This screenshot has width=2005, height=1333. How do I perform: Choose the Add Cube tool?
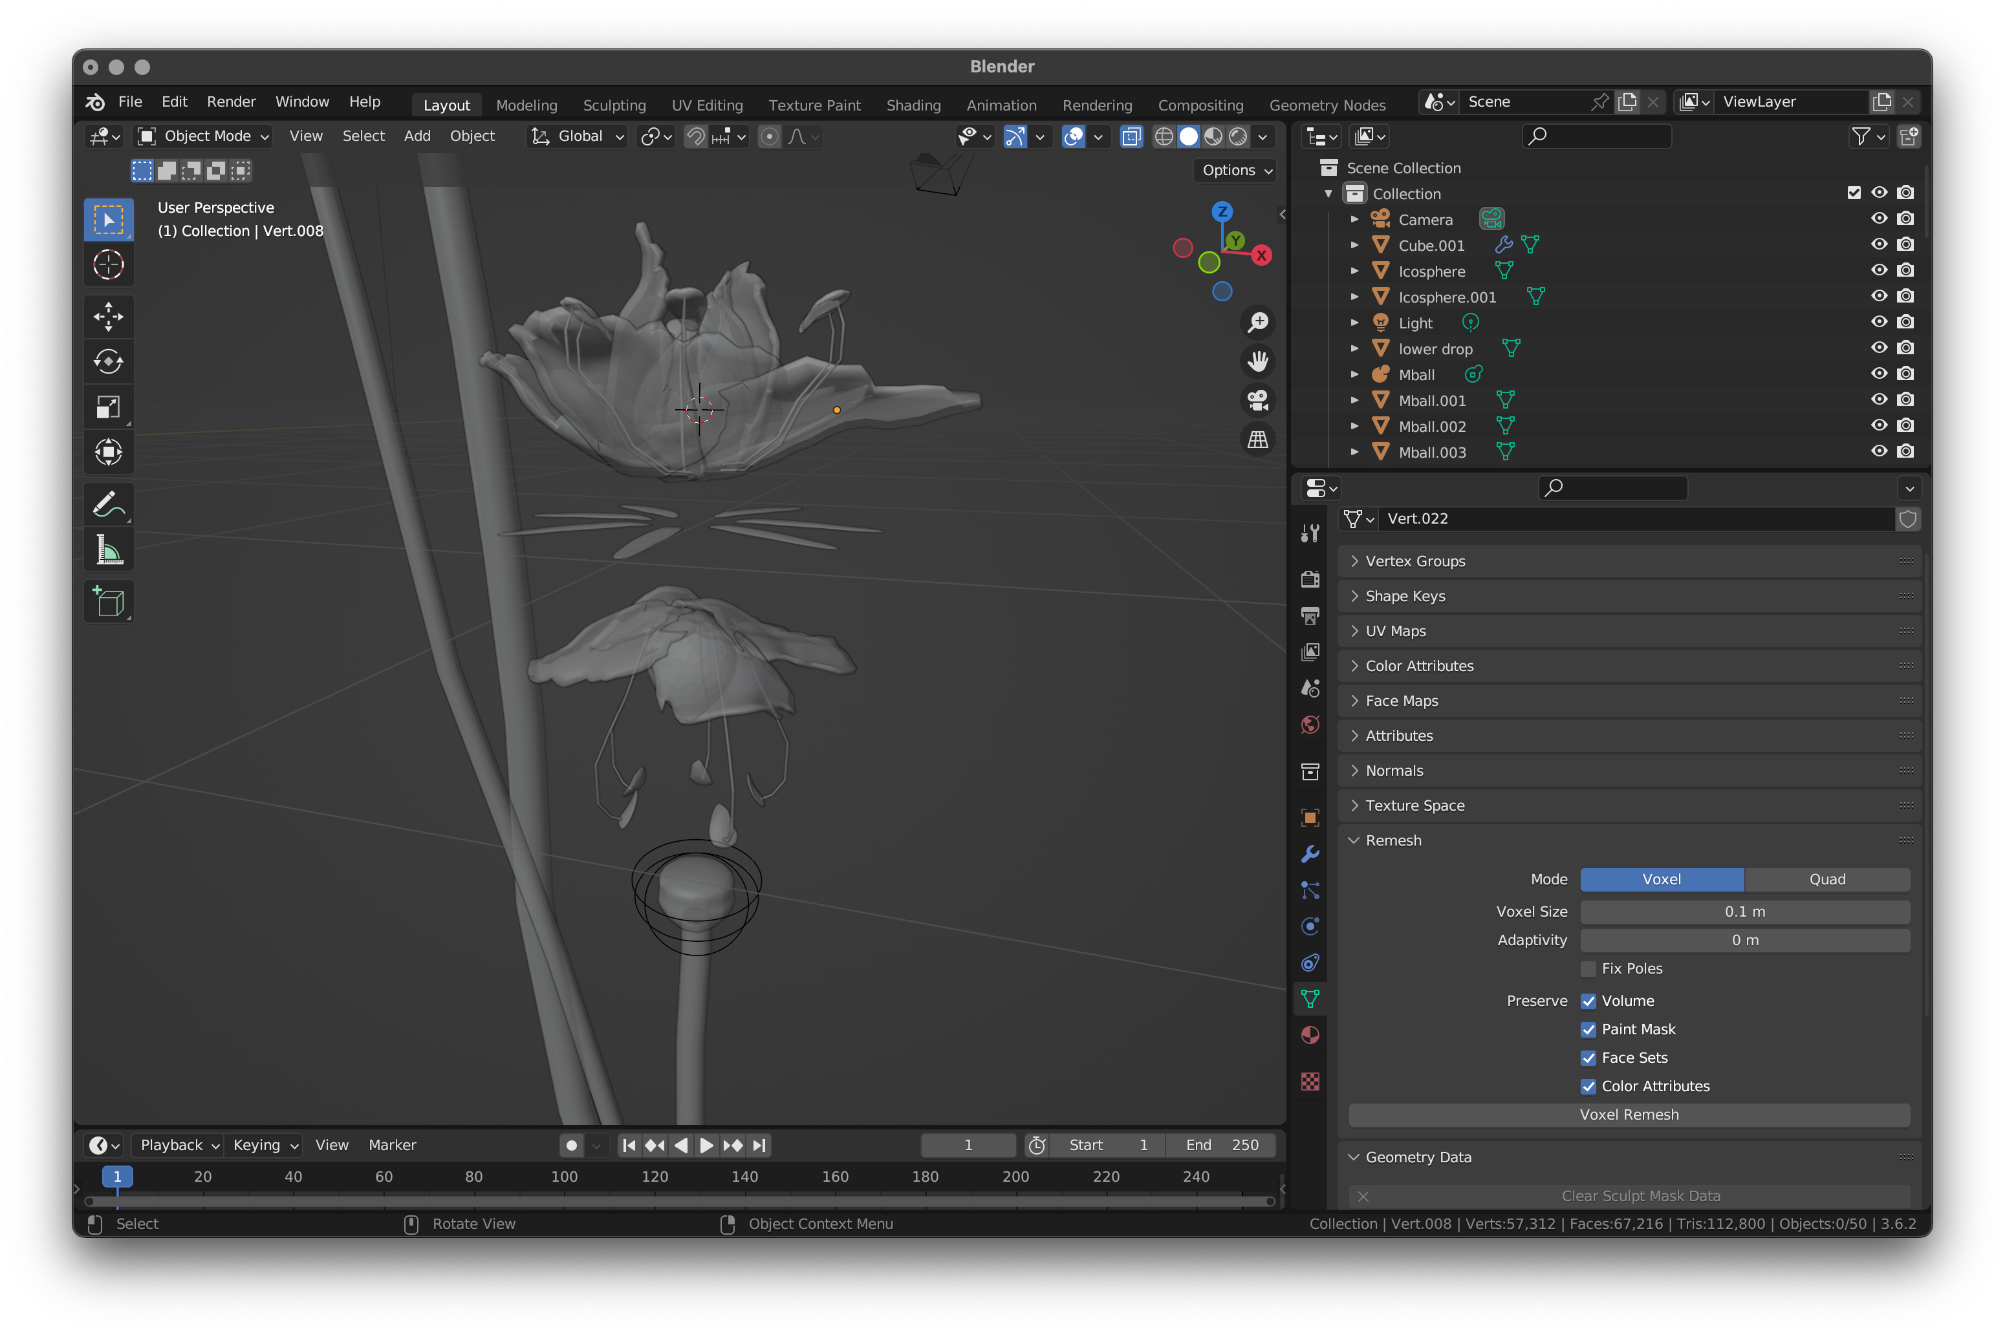108,601
